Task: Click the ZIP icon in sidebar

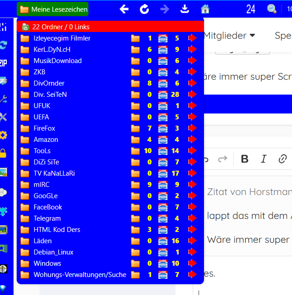Action: click(x=4, y=63)
